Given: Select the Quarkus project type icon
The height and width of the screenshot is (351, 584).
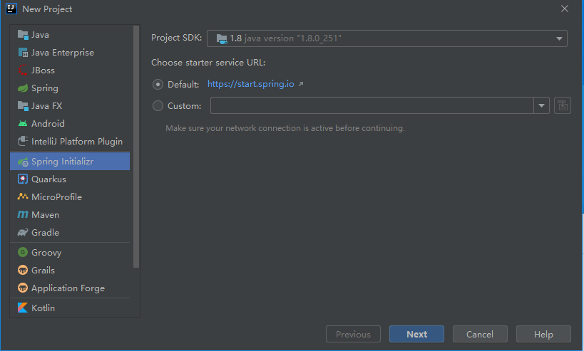Looking at the screenshot, I should [x=23, y=179].
